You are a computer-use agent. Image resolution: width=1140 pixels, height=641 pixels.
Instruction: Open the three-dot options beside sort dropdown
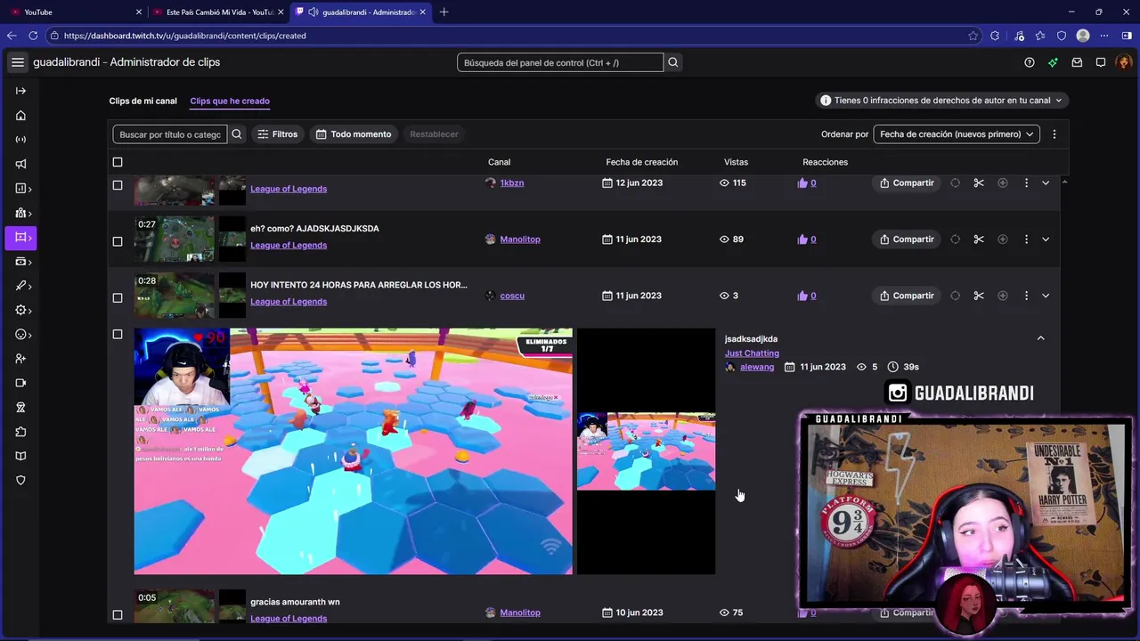1054,134
